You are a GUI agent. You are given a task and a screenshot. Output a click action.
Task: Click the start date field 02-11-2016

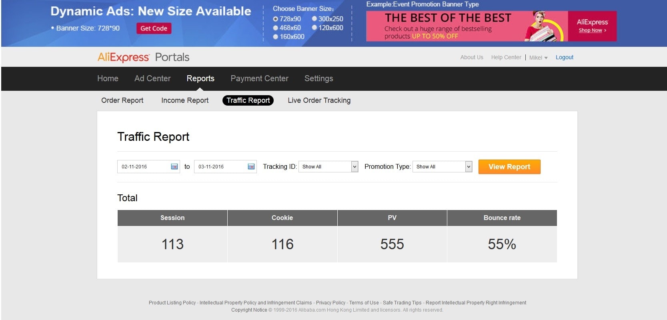point(148,167)
